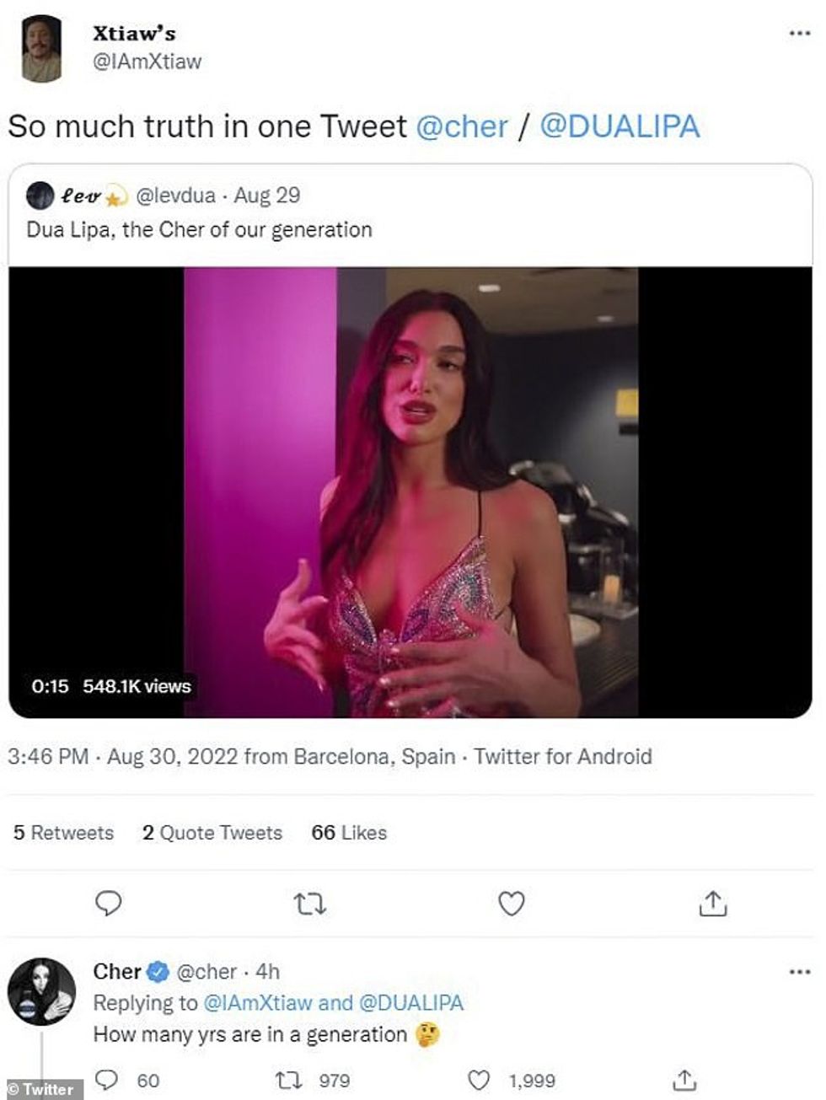Click the 5 Retweets count

62,833
